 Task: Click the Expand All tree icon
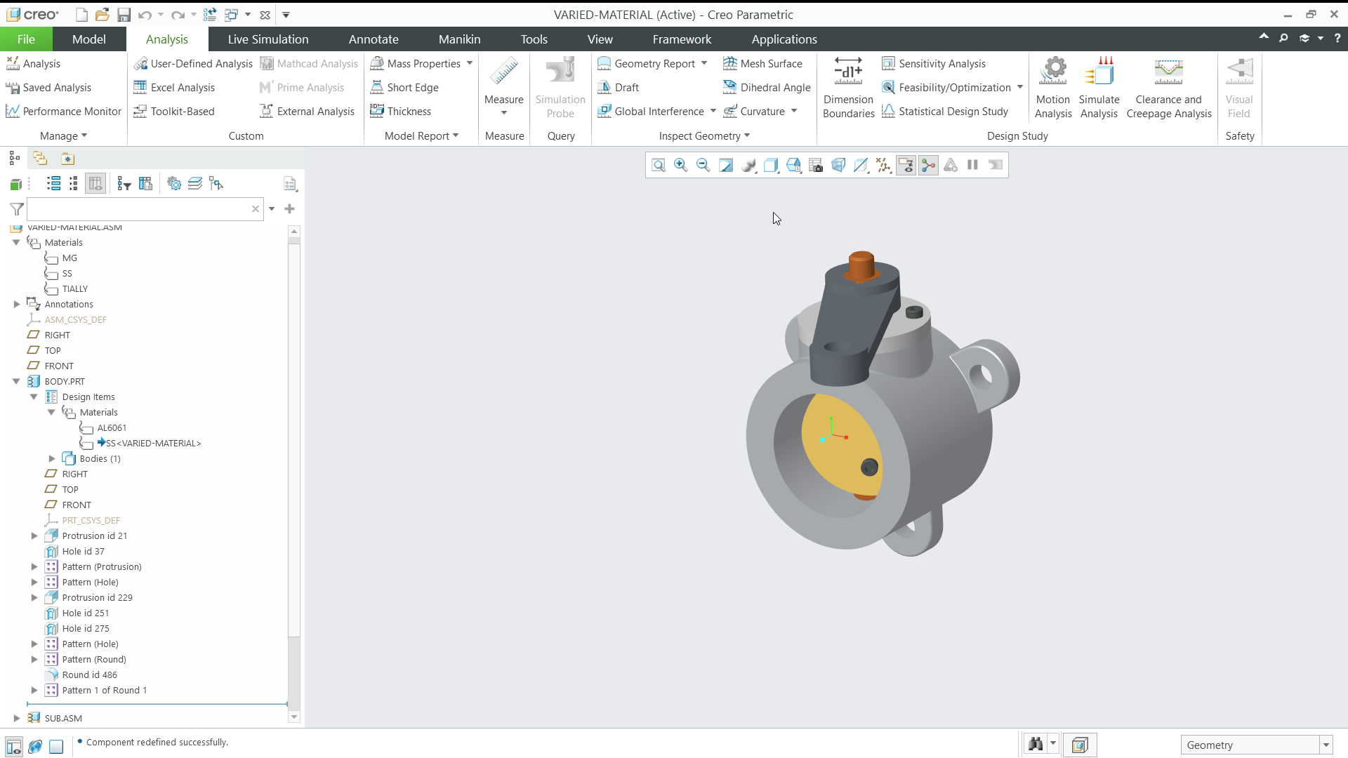click(x=53, y=184)
